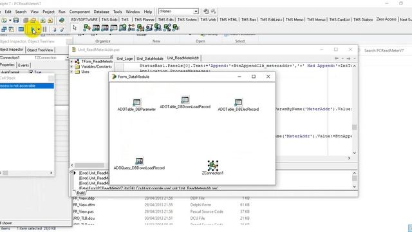412x232 pixels.
Task: Click the code editor vertical scroll down arrow
Action: point(355,153)
